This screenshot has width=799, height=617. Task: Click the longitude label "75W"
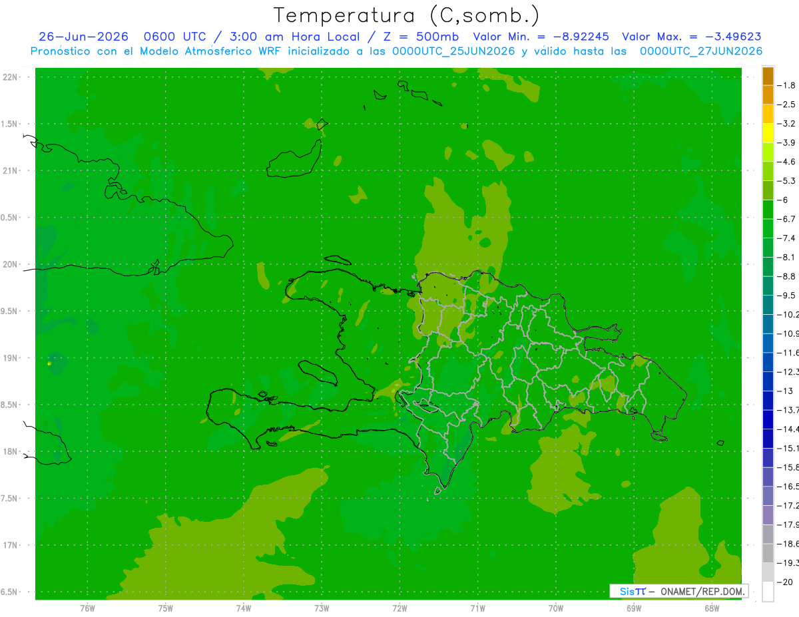coord(166,608)
